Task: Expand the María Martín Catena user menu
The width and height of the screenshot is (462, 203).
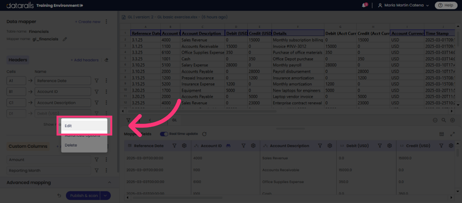Action: point(403,5)
